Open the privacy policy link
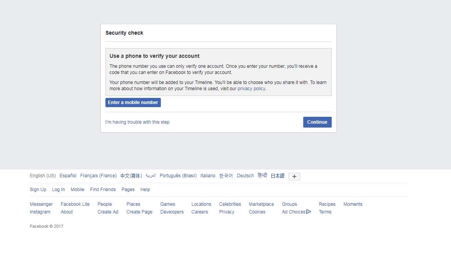The width and height of the screenshot is (451, 274). (x=251, y=88)
